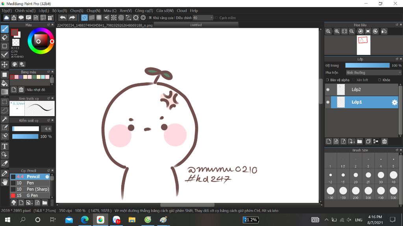Select the G Pen brush
Image resolution: width=403 pixels, height=226 pixels.
tap(30, 195)
